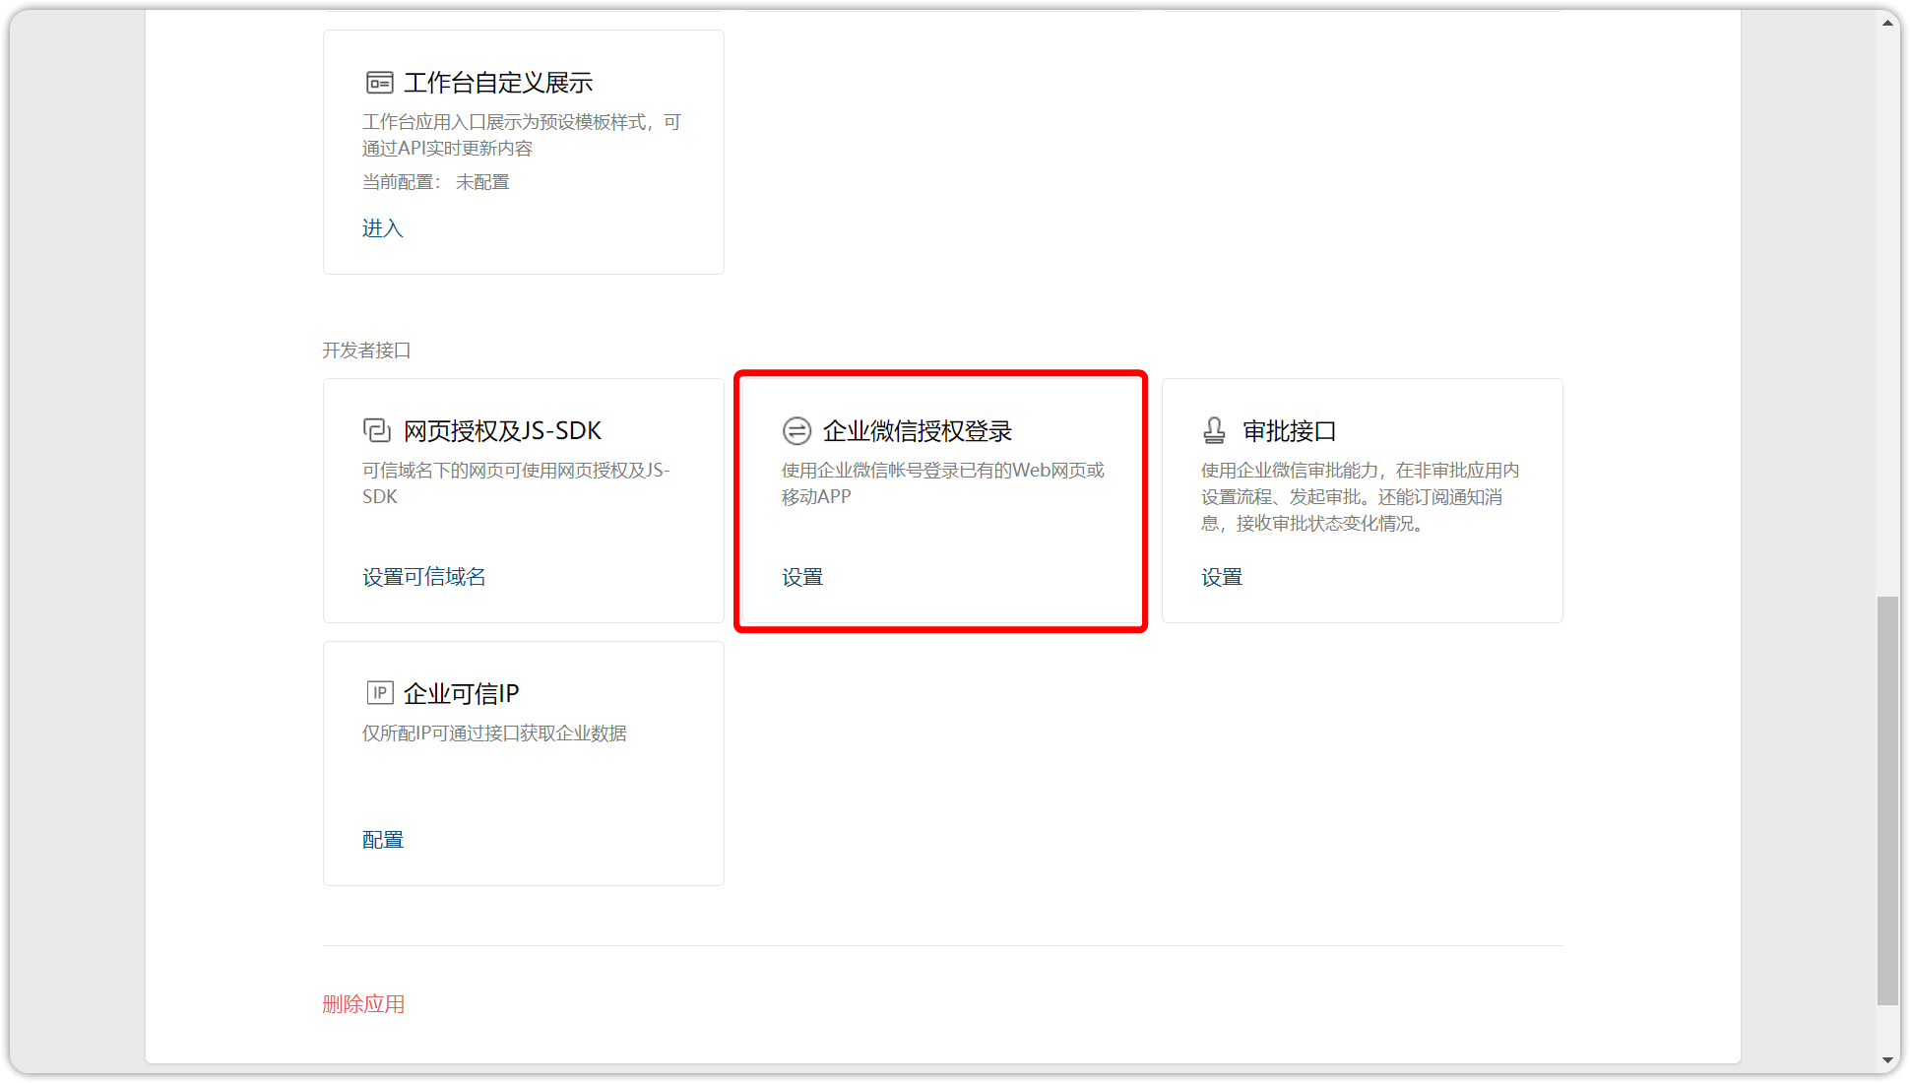Screen dimensions: 1910x1083
Task: Click 设置 under 企业微信授权登录
Action: click(802, 578)
